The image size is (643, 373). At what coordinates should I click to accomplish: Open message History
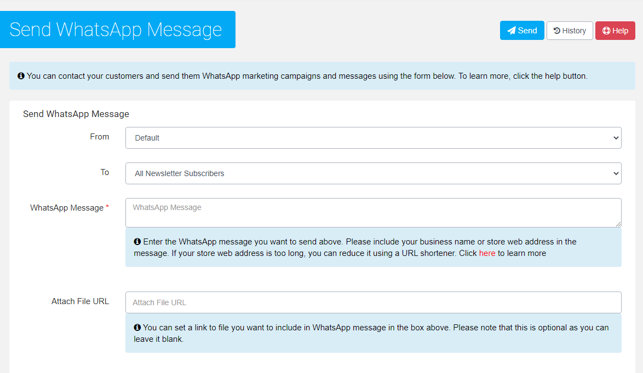pyautogui.click(x=573, y=31)
